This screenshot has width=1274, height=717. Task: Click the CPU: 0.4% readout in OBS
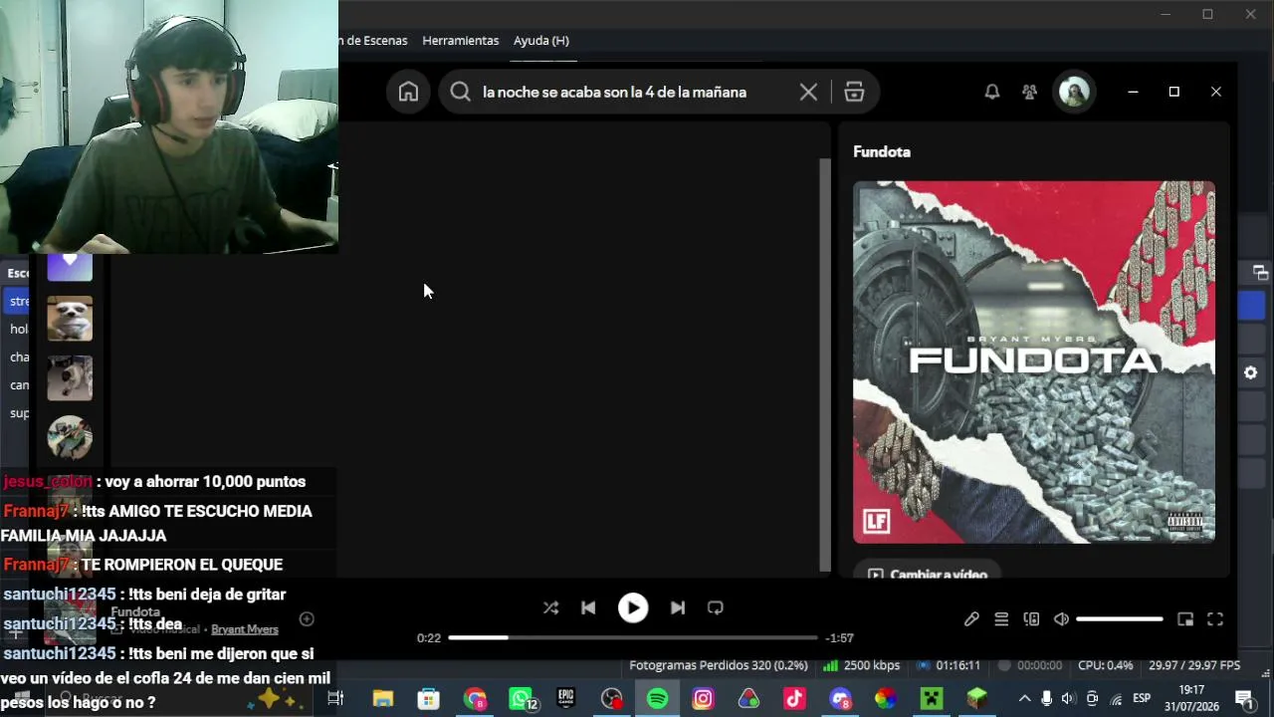pyautogui.click(x=1106, y=665)
